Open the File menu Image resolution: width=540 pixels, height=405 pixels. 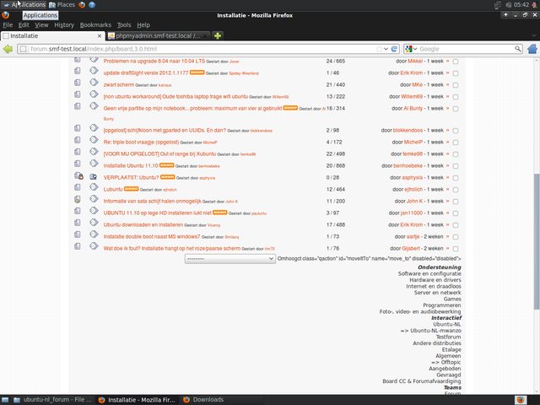point(8,24)
